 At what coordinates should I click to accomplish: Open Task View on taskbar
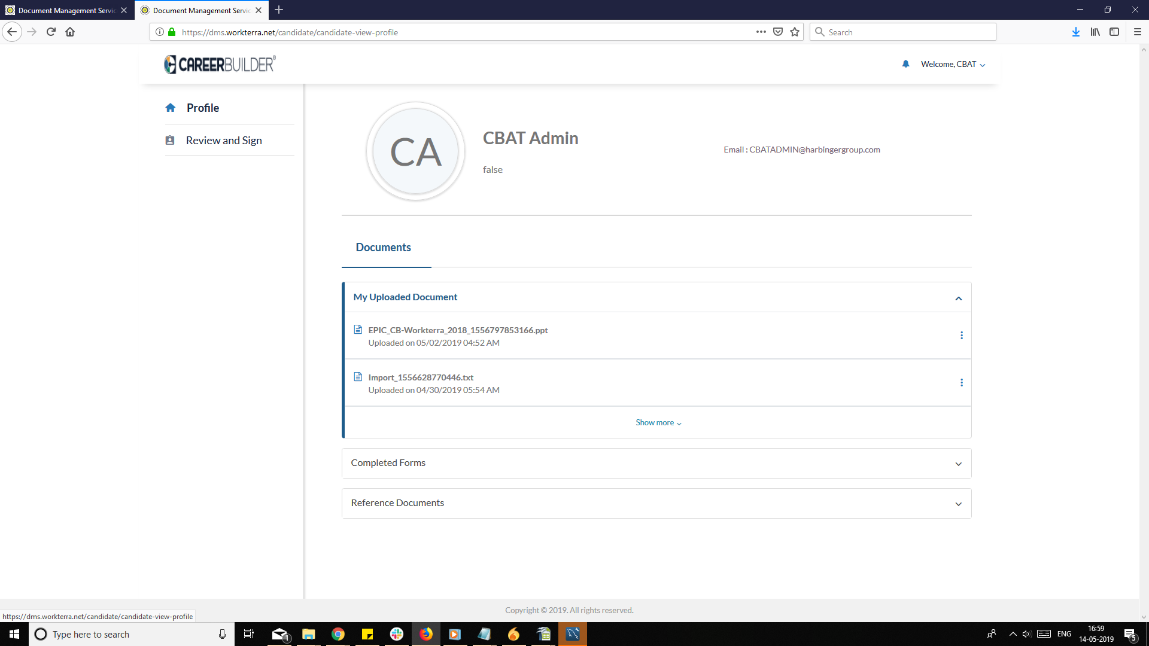(248, 634)
